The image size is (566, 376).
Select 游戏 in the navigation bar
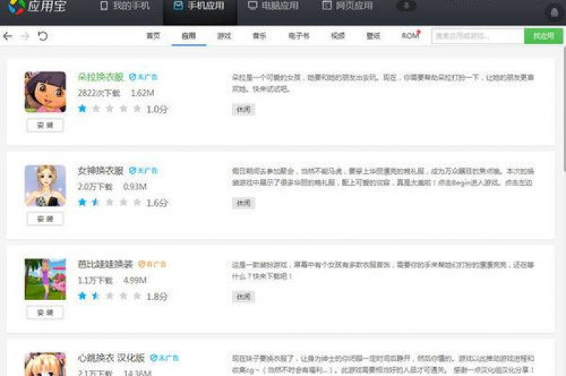[x=224, y=36]
